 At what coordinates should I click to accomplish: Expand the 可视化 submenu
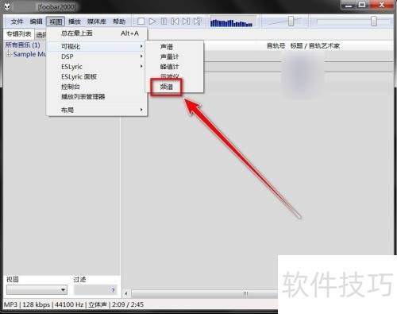click(97, 47)
